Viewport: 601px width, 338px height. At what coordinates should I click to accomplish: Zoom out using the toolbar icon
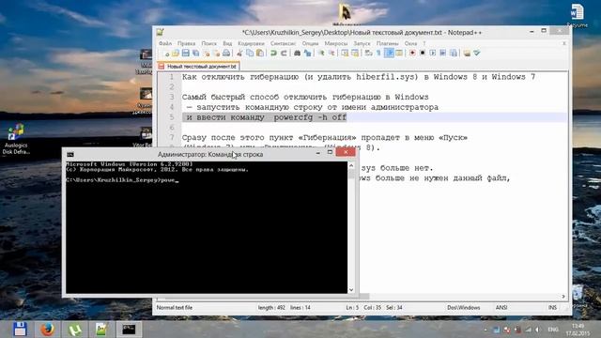click(x=331, y=54)
